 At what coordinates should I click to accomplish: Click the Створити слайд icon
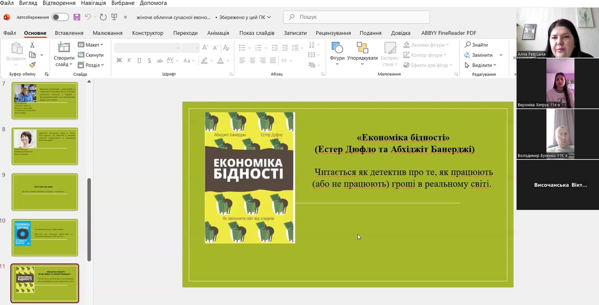click(64, 48)
